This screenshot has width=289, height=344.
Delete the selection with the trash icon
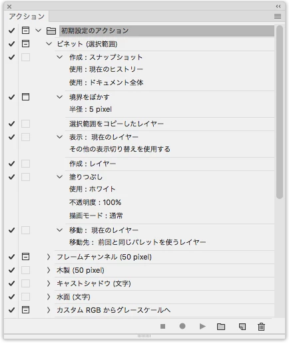[261, 327]
